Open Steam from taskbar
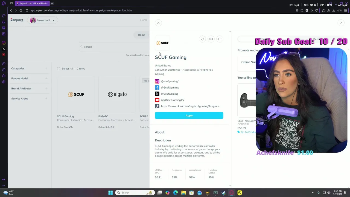This screenshot has width=350, height=197. point(224,193)
